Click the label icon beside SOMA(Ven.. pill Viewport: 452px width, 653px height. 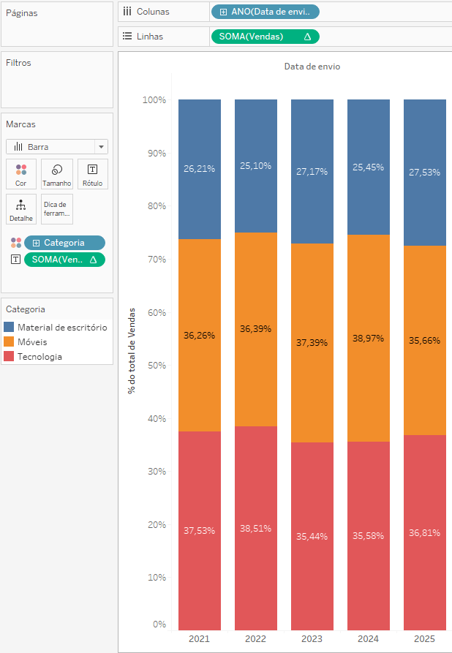tap(15, 260)
